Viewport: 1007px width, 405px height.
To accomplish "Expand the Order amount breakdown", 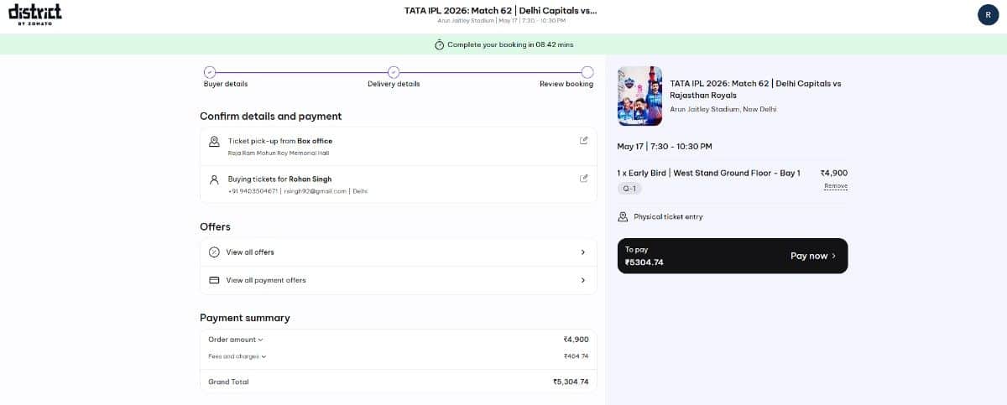I will pyautogui.click(x=236, y=340).
